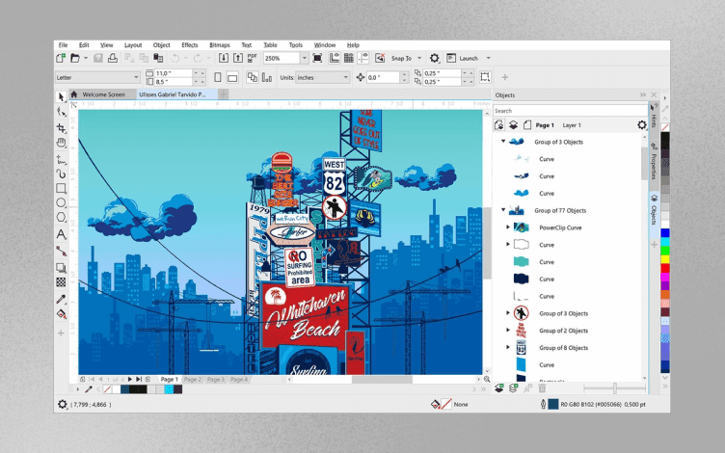Viewport: 725px width, 453px height.
Task: Select the Freehand curve tool
Action: [x=61, y=159]
